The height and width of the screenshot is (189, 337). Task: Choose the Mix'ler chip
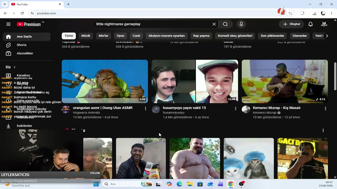[x=103, y=36]
